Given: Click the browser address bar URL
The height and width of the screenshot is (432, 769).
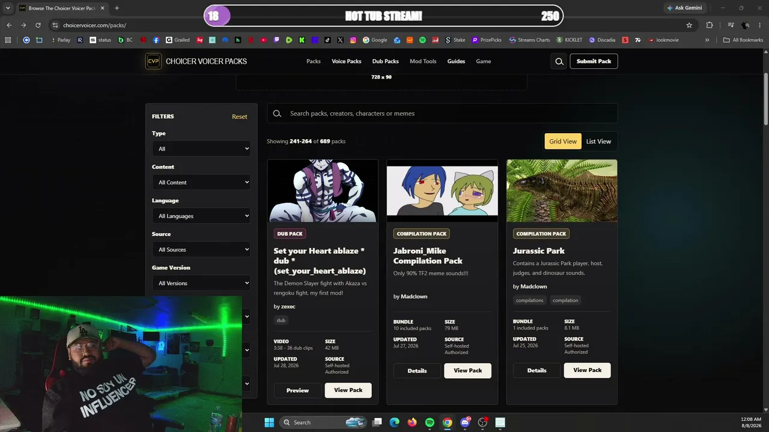Looking at the screenshot, I should pos(94,25).
